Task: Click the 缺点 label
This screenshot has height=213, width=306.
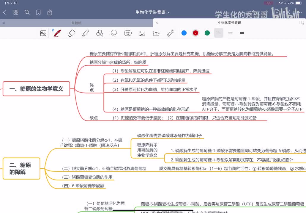Action: pyautogui.click(x=94, y=118)
